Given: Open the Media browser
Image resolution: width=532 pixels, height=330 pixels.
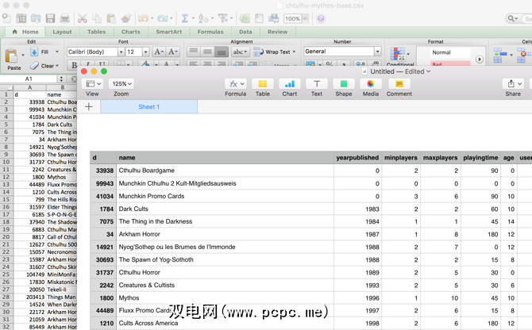Looking at the screenshot, I should point(370,84).
